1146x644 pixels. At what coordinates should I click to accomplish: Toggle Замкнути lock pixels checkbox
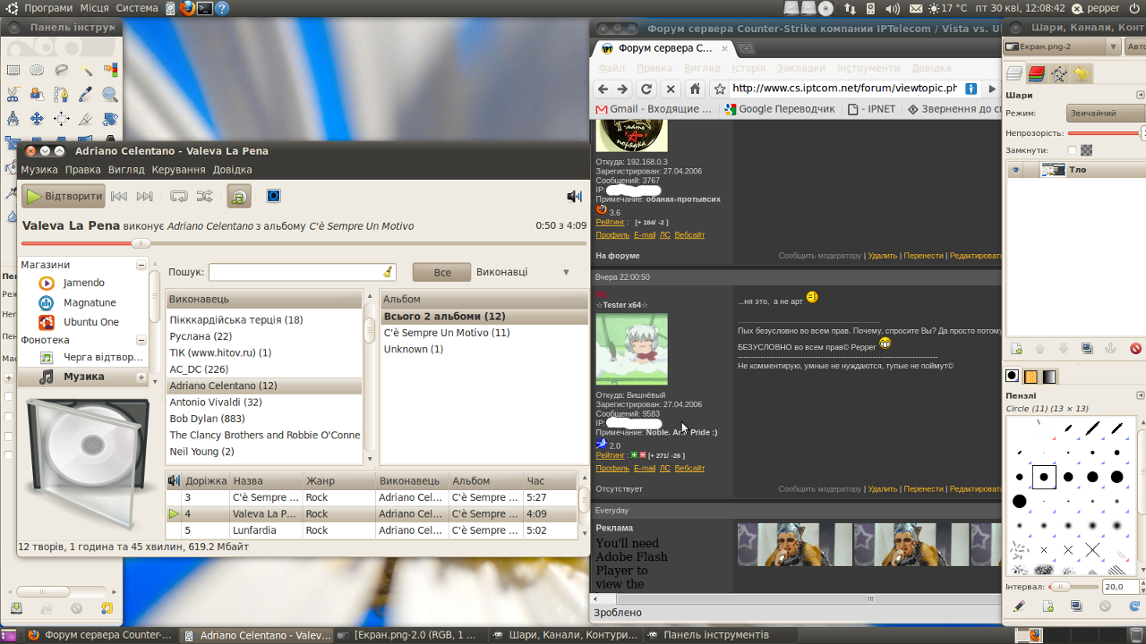[1072, 150]
